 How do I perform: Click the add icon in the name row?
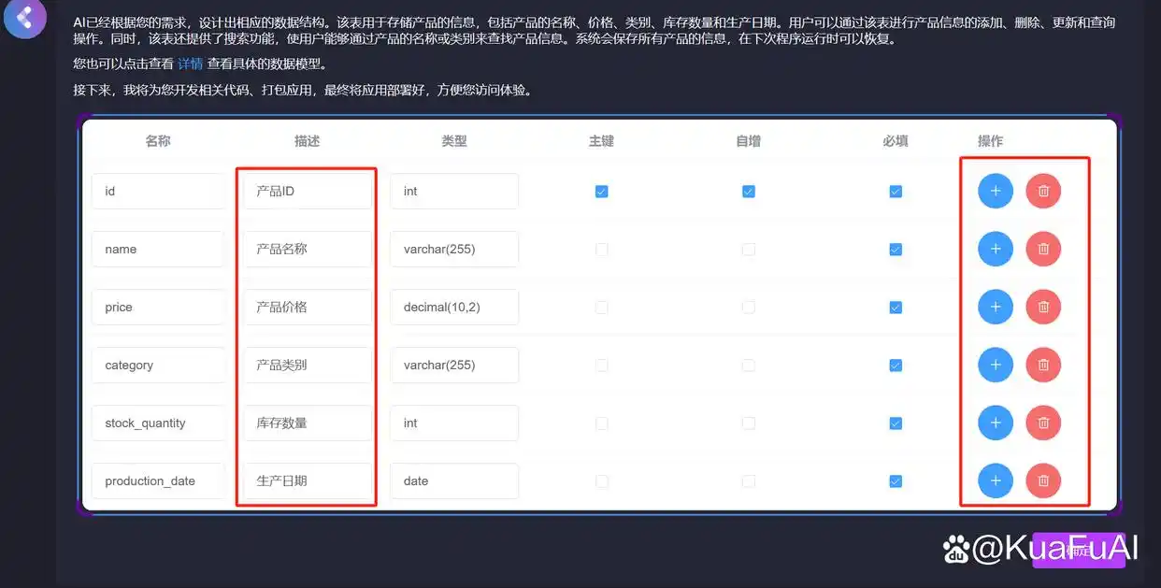coord(995,249)
